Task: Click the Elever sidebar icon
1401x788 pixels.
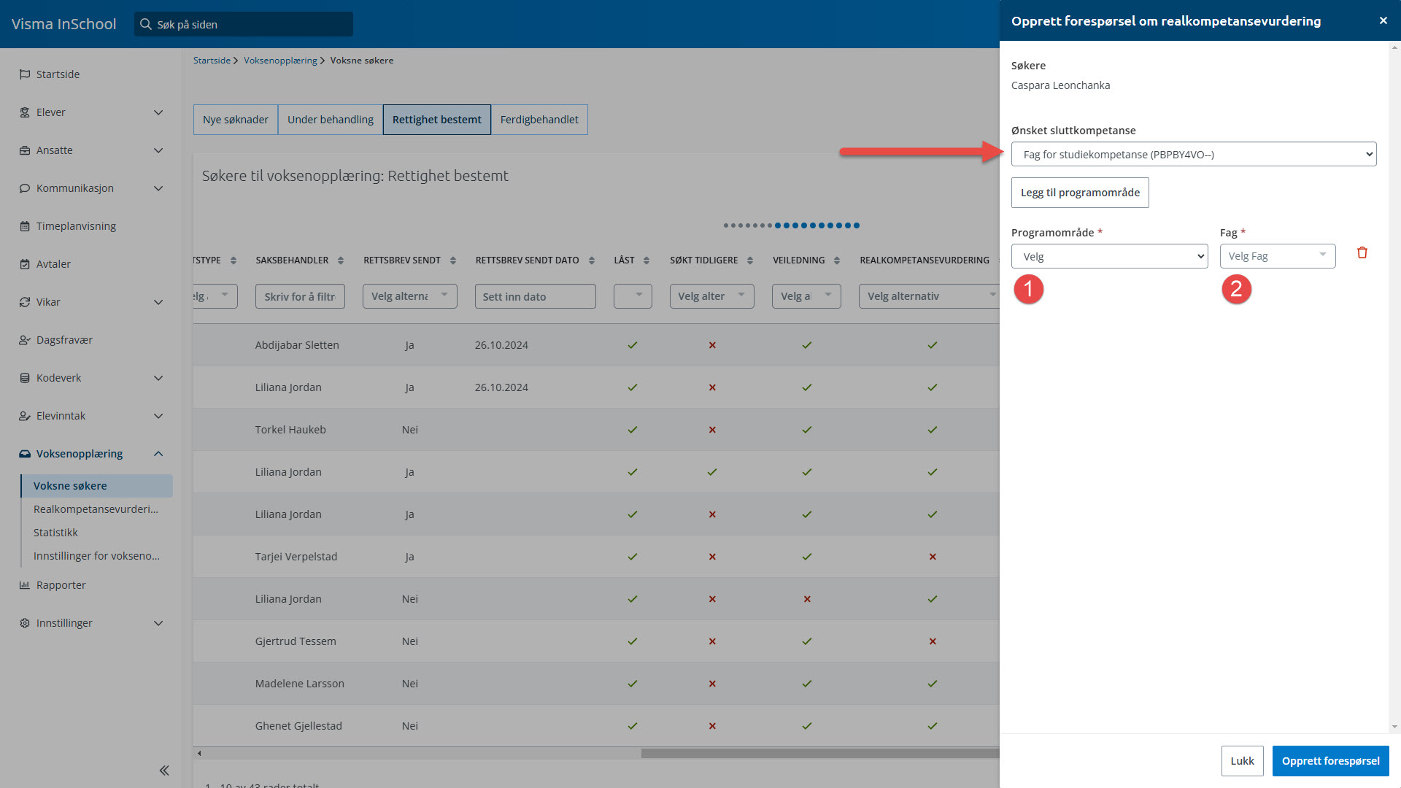Action: click(25, 112)
